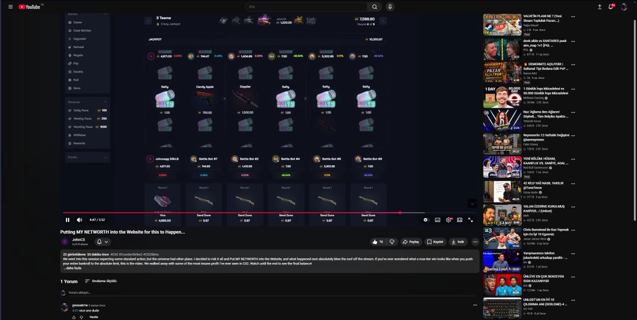
Task: Toggle subtitles in the player
Action: pyautogui.click(x=438, y=220)
